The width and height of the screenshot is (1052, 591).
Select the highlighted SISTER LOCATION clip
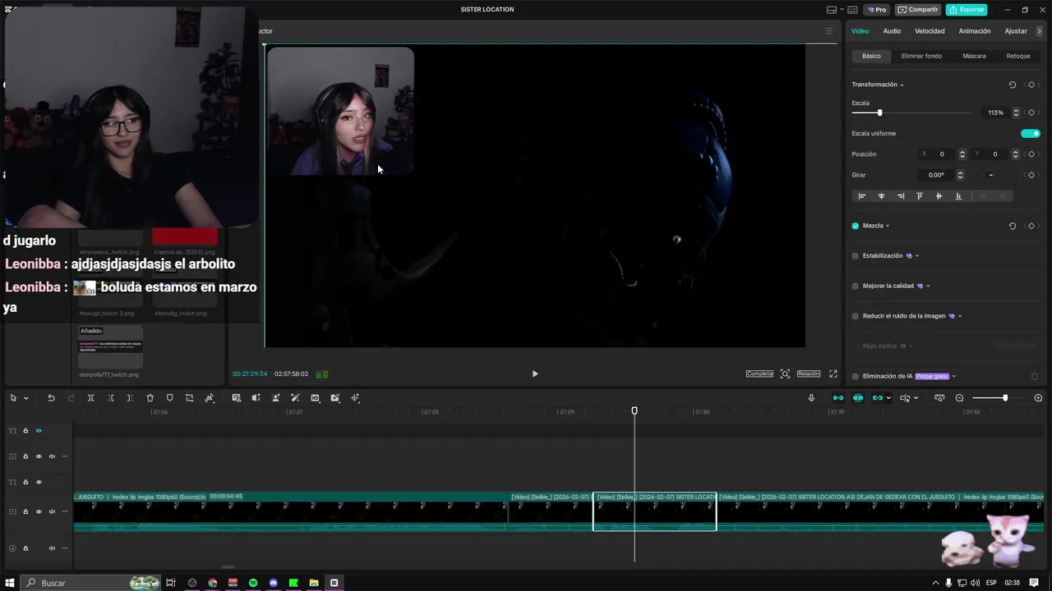pyautogui.click(x=654, y=511)
